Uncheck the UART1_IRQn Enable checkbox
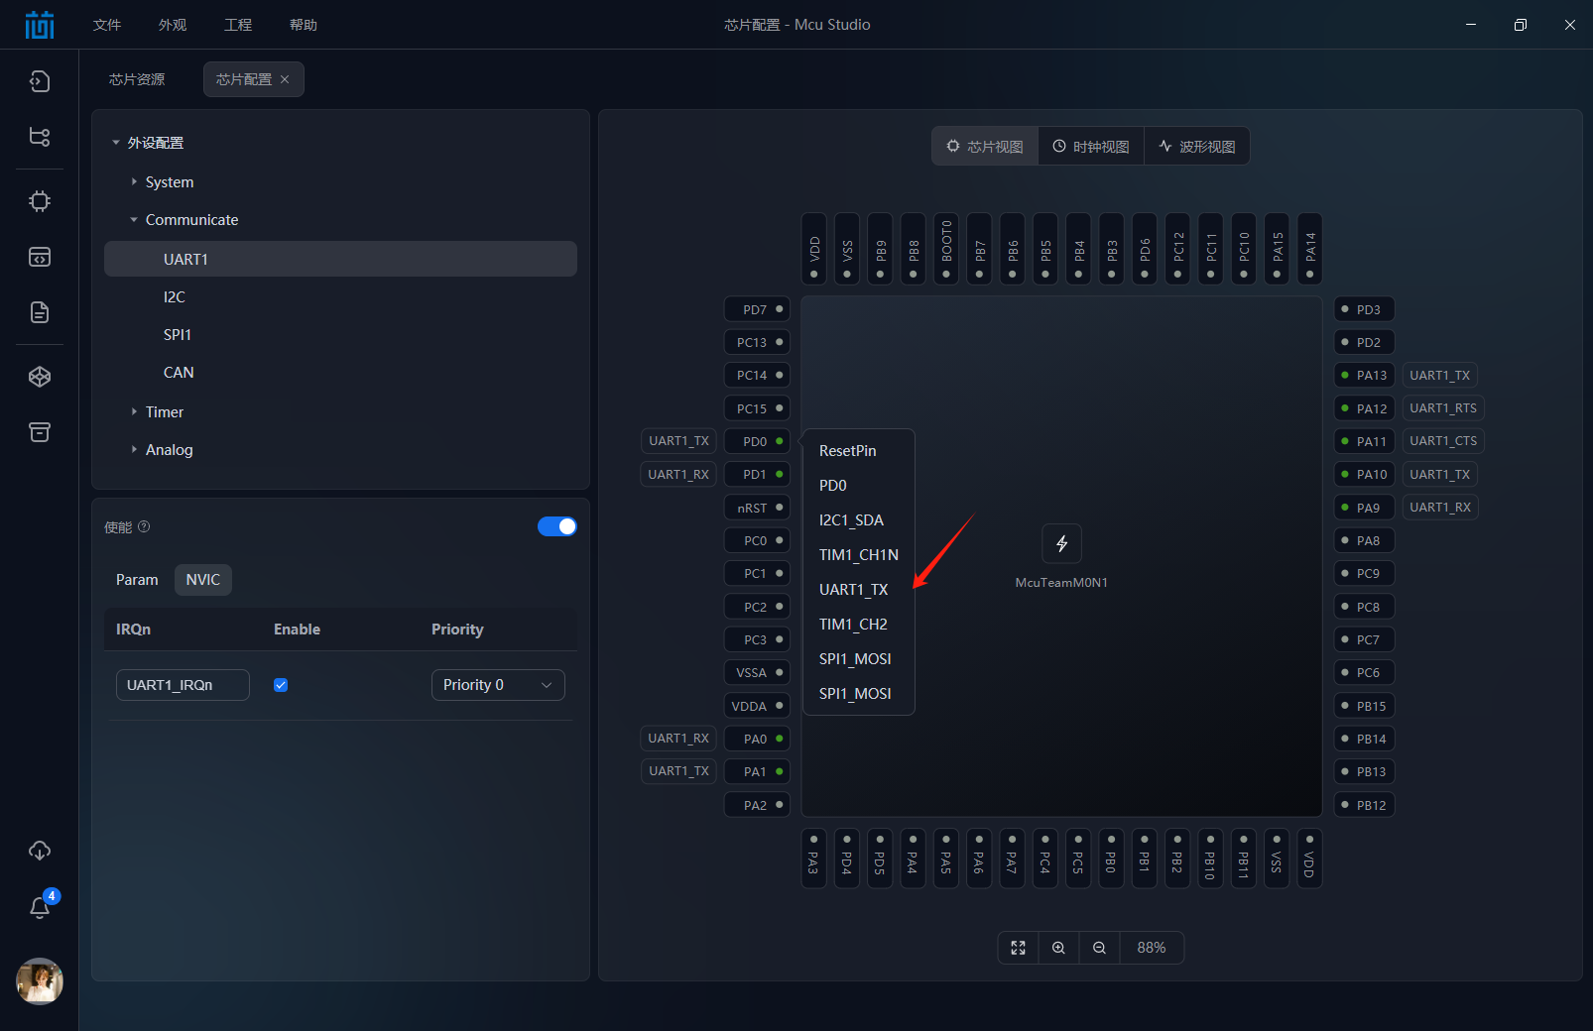 281,684
